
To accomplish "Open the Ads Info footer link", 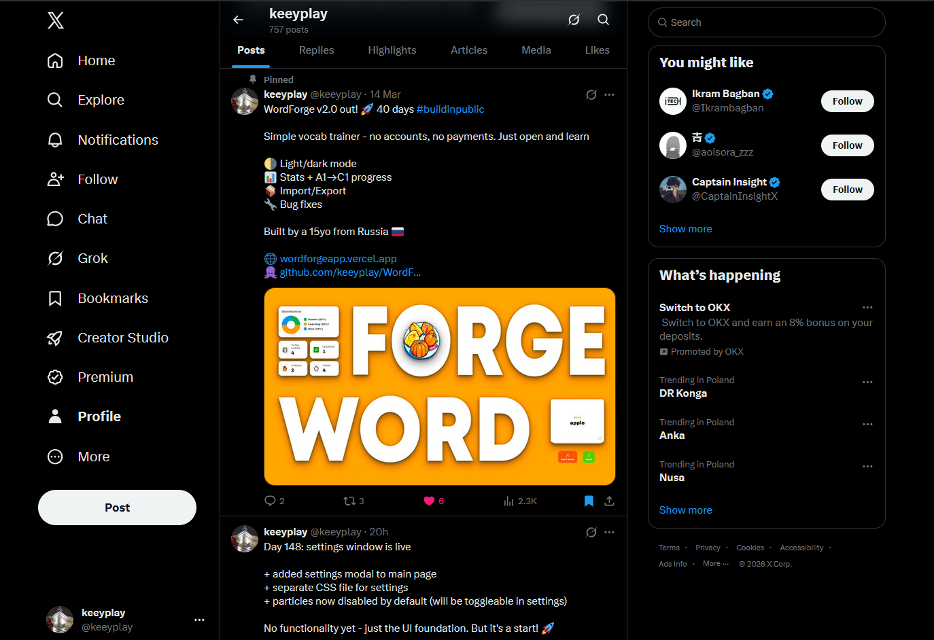I will [x=672, y=564].
